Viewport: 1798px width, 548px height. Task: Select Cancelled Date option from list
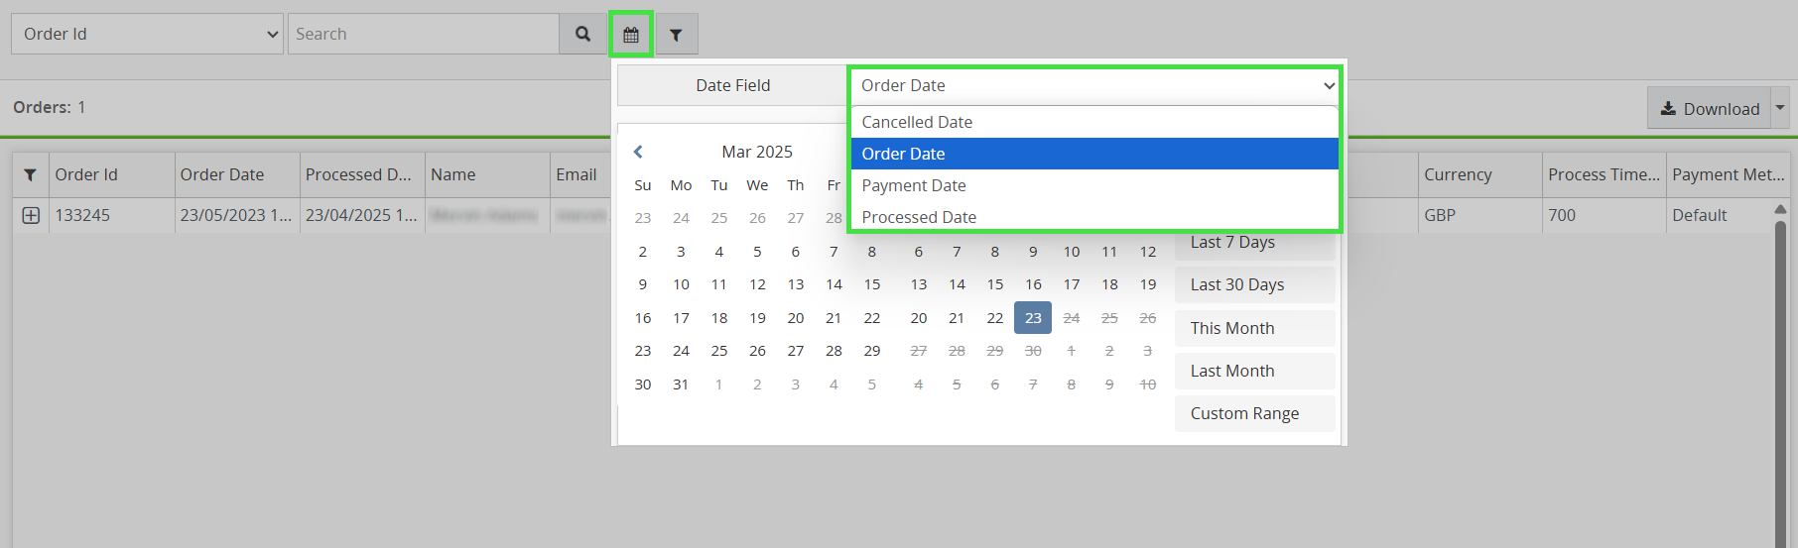pos(917,122)
